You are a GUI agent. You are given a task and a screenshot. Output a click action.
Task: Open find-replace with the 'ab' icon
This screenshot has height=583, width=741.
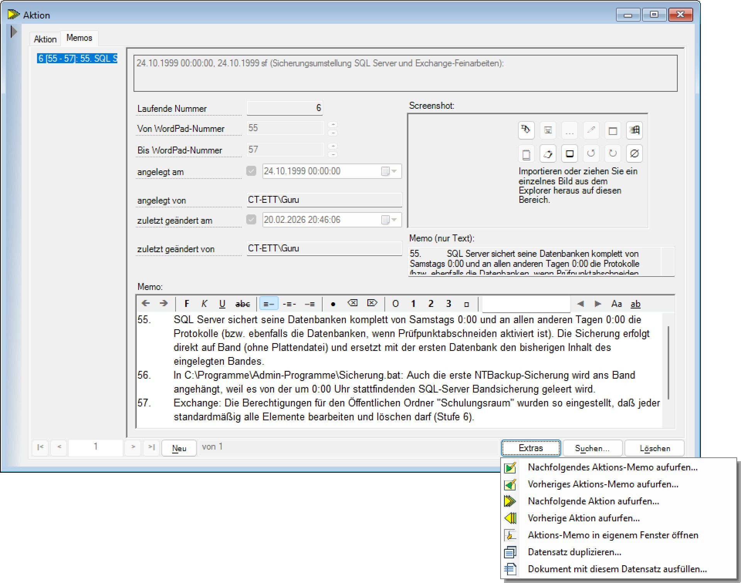click(635, 304)
